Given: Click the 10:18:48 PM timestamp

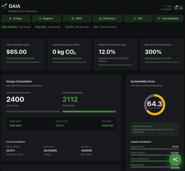Looking at the screenshot, I should click(x=166, y=9).
